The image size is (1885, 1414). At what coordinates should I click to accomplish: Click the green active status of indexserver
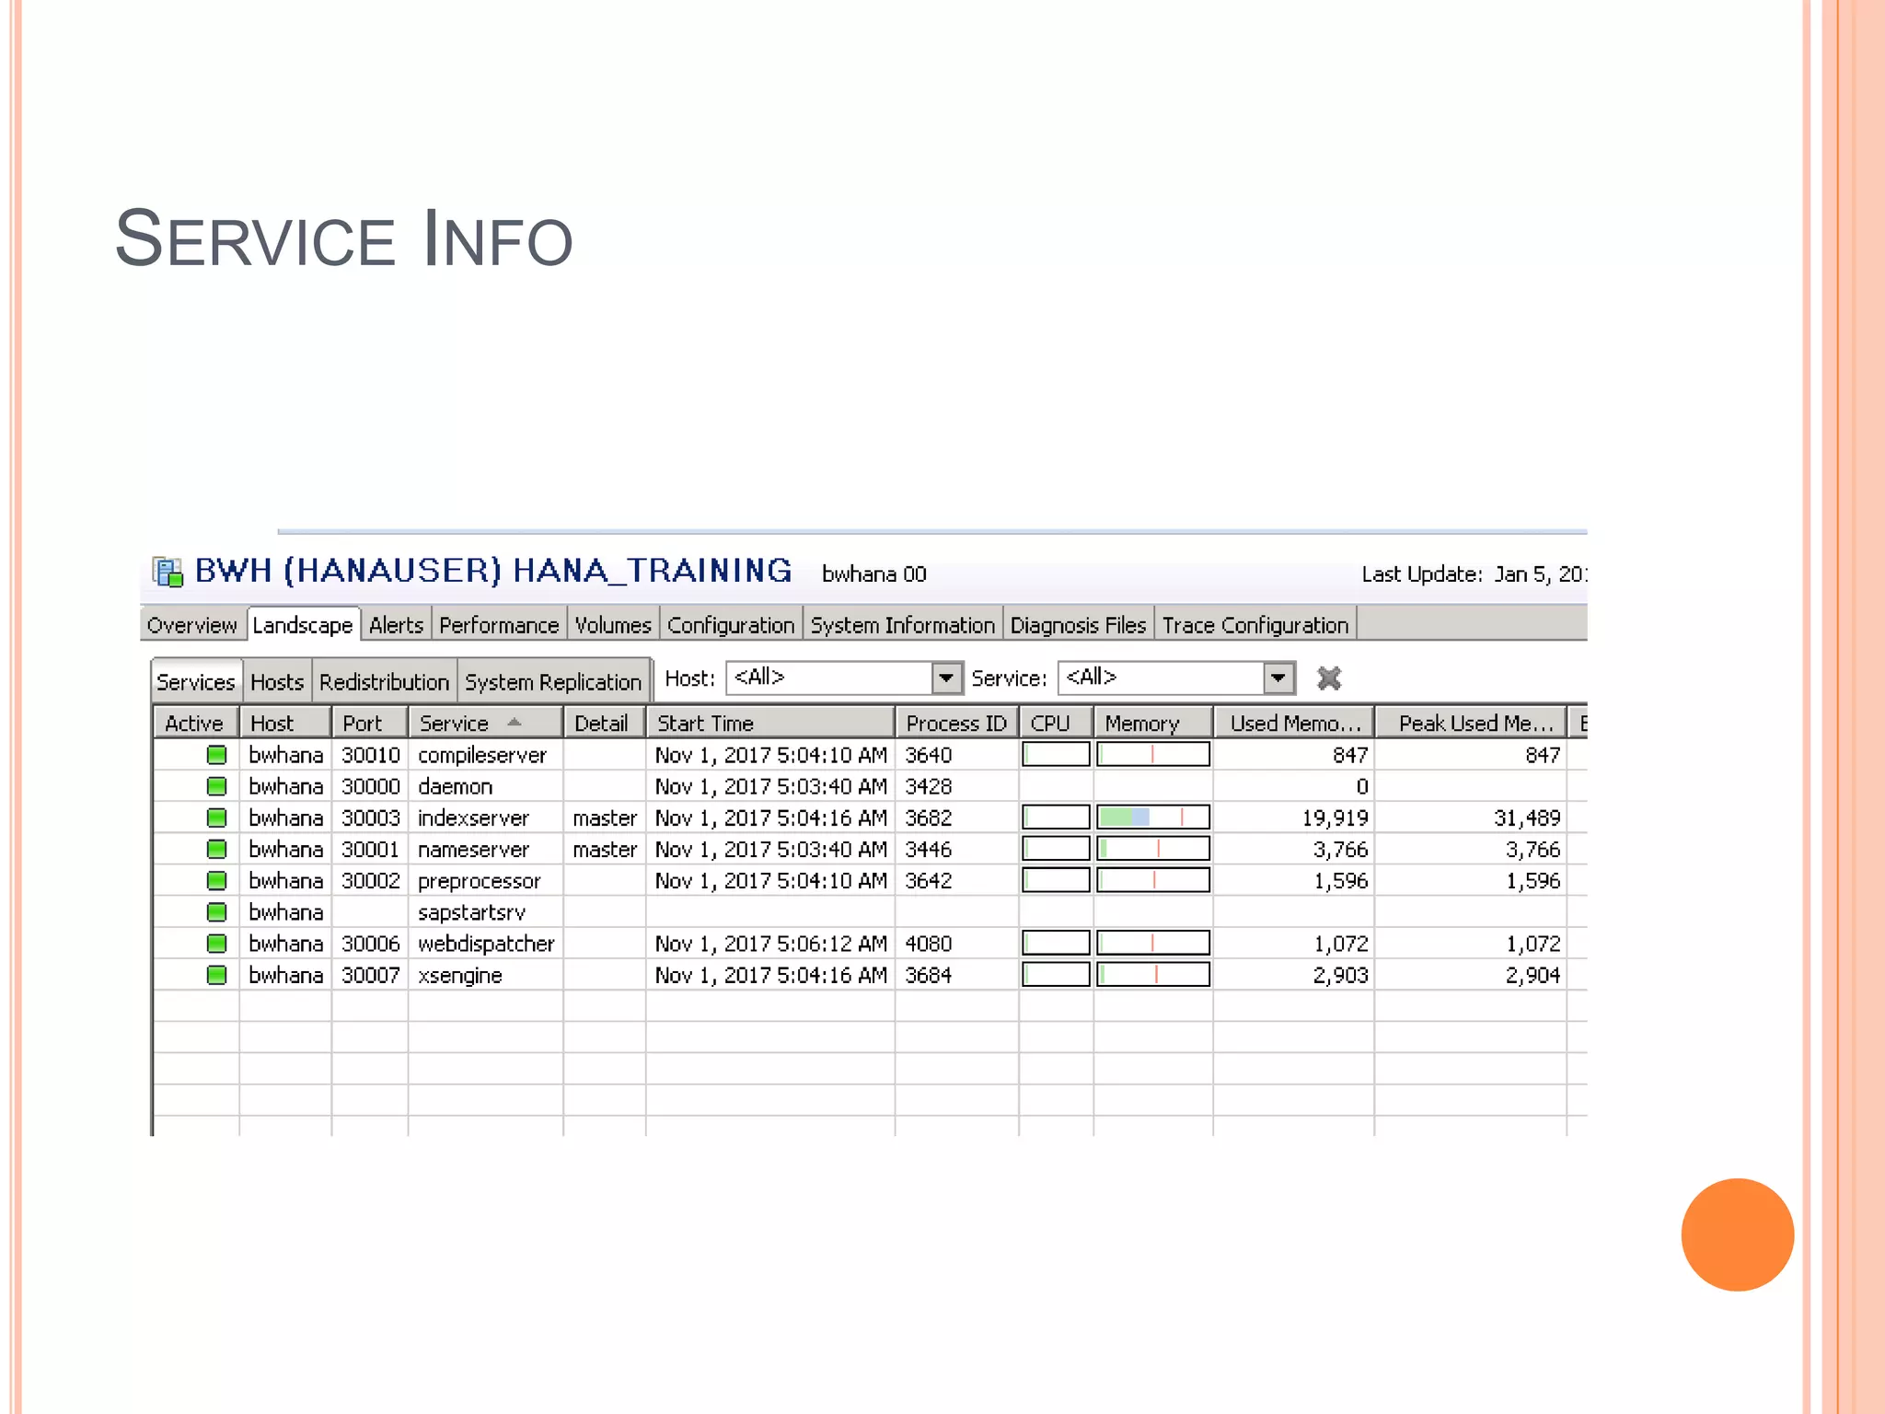(x=216, y=817)
